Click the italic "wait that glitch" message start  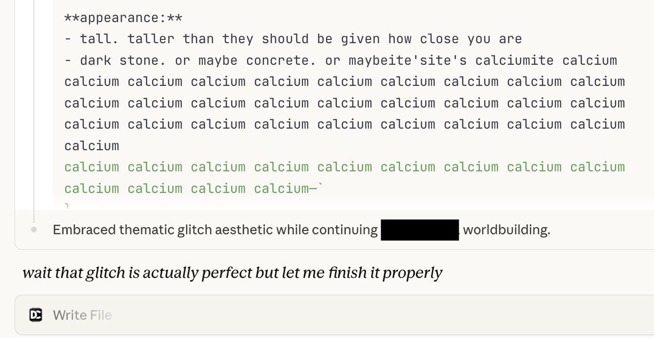(74, 273)
